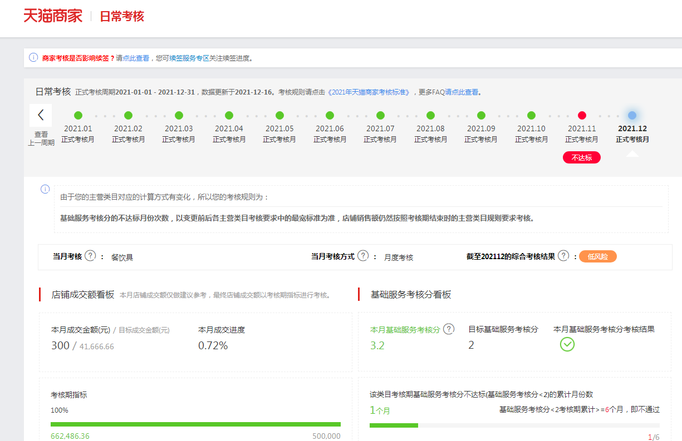
Task: Open 《2021年天猫商家考核标准》 link
Action: coord(369,92)
